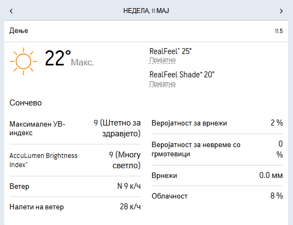Go to next day with right arrow
Image resolution: width=293 pixels, height=225 pixels.
tap(281, 11)
